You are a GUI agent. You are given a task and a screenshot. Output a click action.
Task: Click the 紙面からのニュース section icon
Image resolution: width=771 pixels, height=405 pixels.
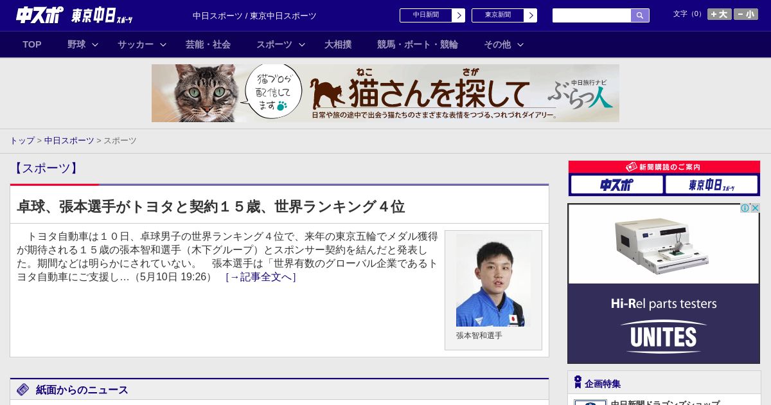(23, 390)
